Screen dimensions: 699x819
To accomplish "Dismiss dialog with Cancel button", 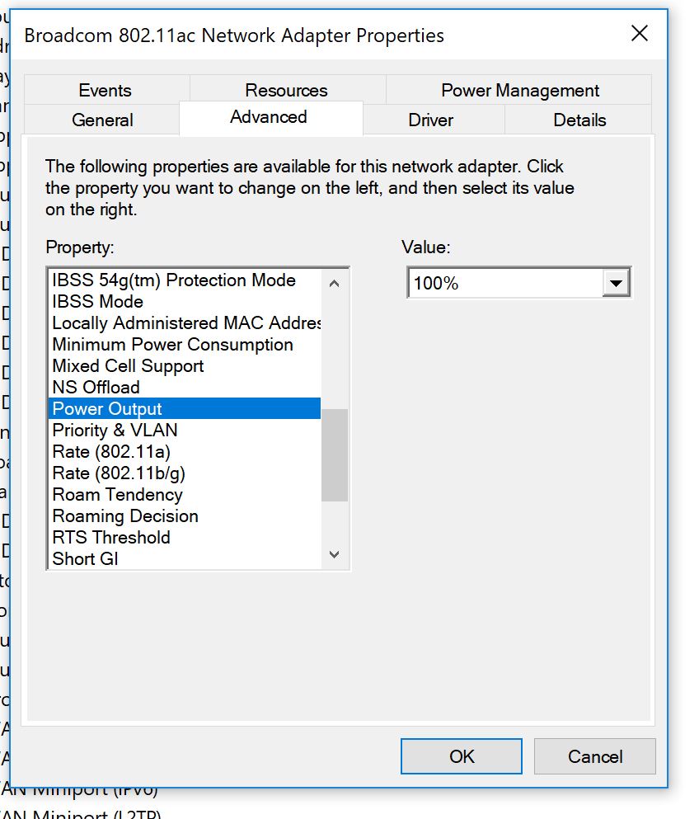I will (595, 755).
